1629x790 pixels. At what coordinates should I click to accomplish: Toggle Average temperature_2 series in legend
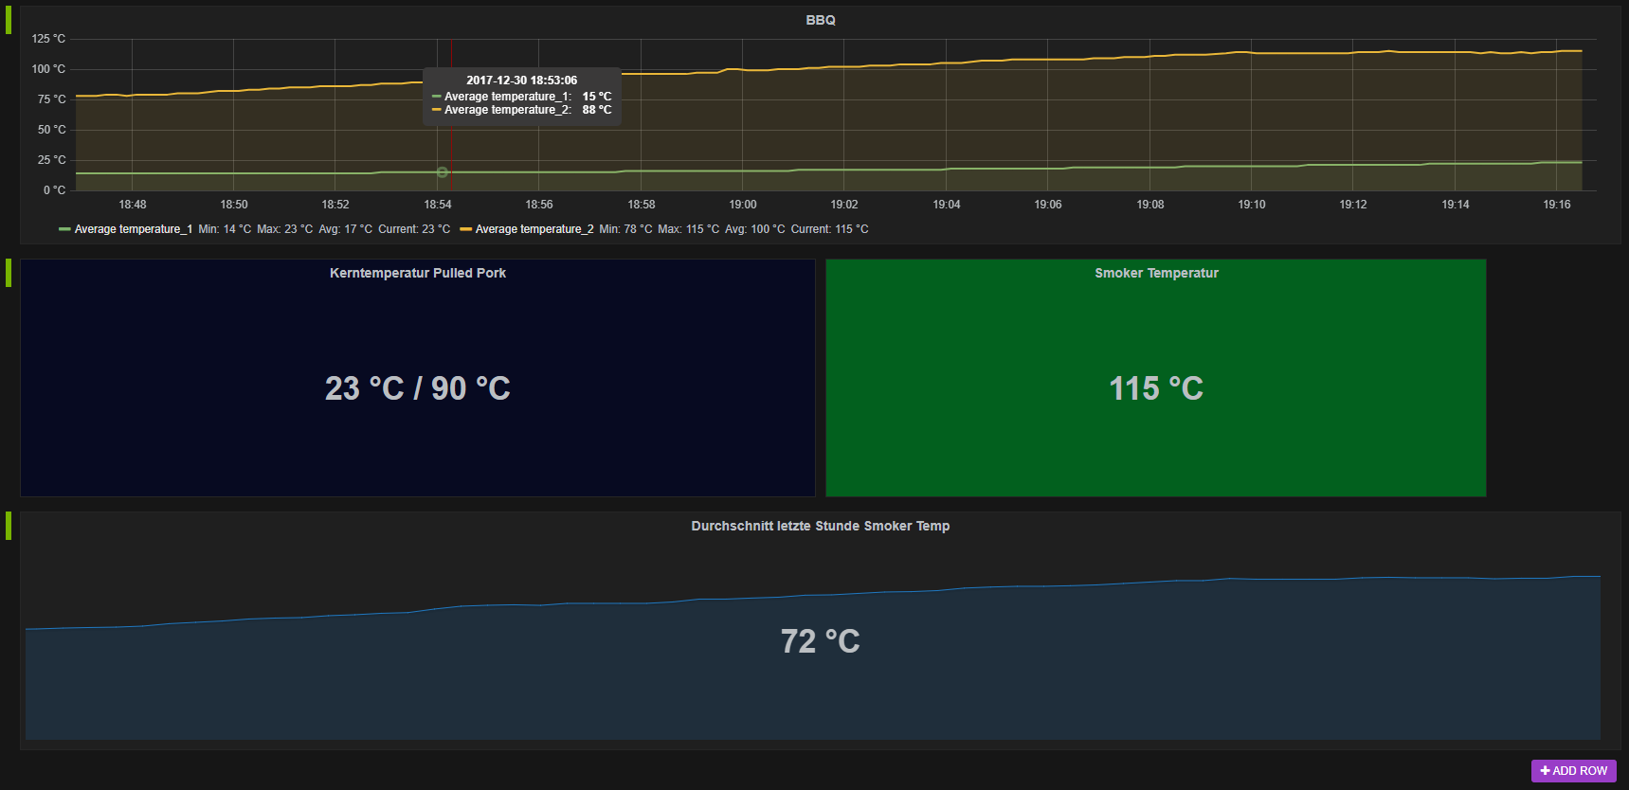click(534, 229)
